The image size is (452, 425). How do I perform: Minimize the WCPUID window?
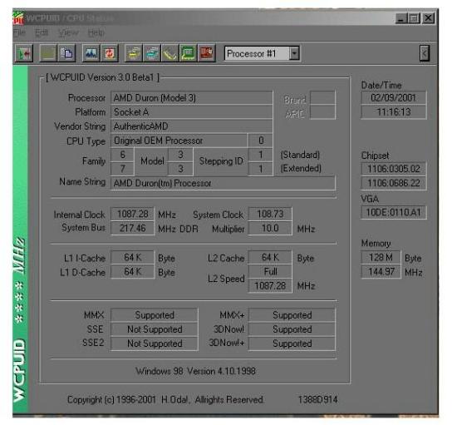401,19
